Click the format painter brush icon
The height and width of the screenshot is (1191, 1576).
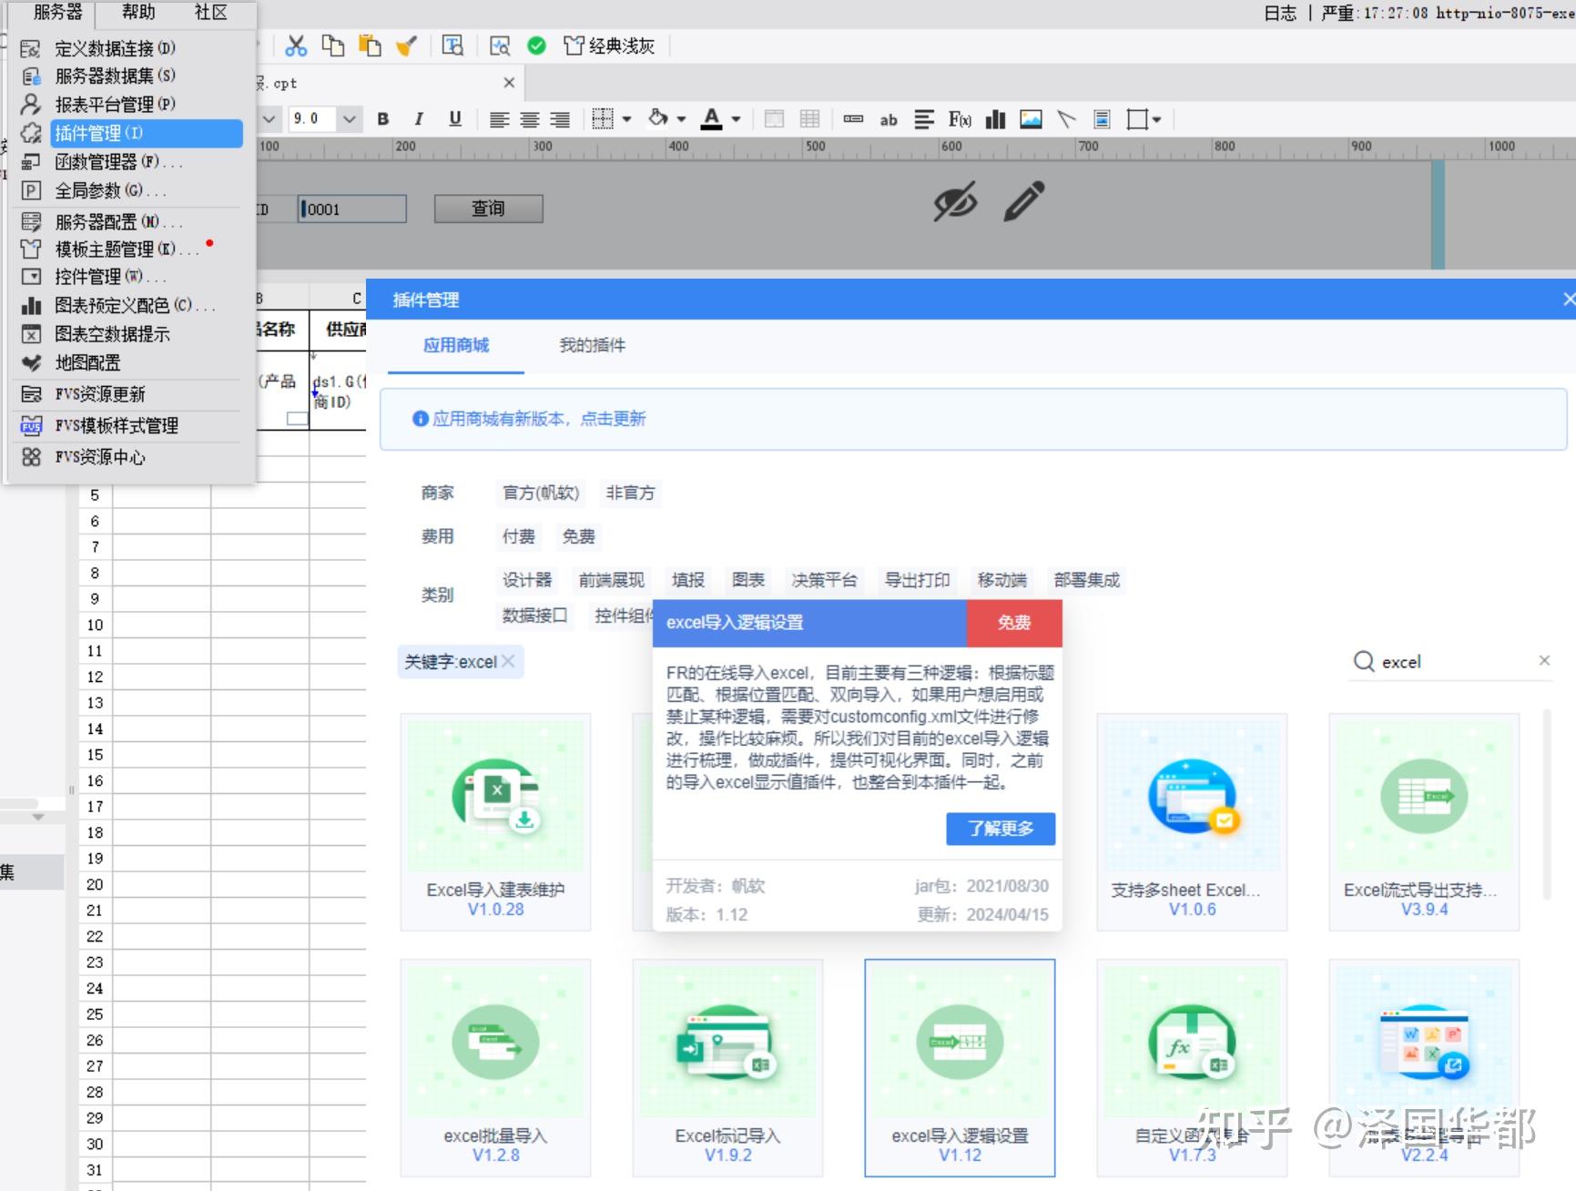click(x=406, y=46)
